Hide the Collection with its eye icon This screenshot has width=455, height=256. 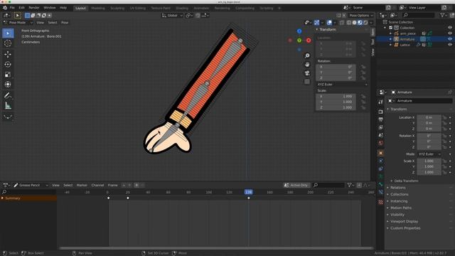[450, 28]
